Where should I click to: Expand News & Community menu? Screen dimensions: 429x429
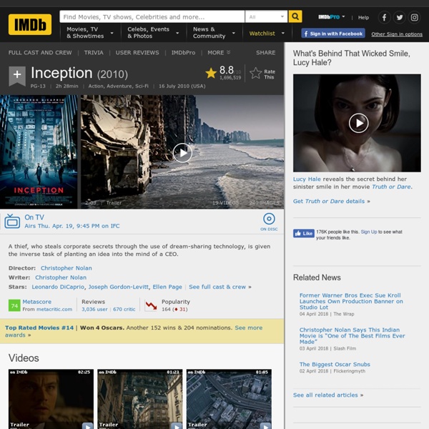pyautogui.click(x=214, y=33)
